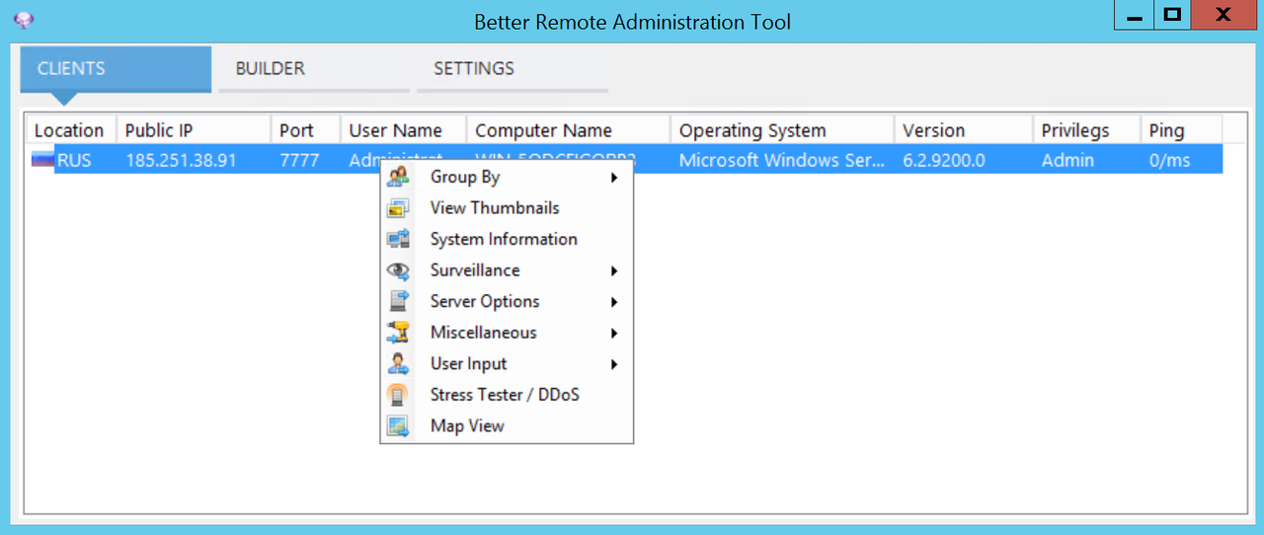Sort by the Location column header
The width and height of the screenshot is (1264, 535).
point(71,130)
